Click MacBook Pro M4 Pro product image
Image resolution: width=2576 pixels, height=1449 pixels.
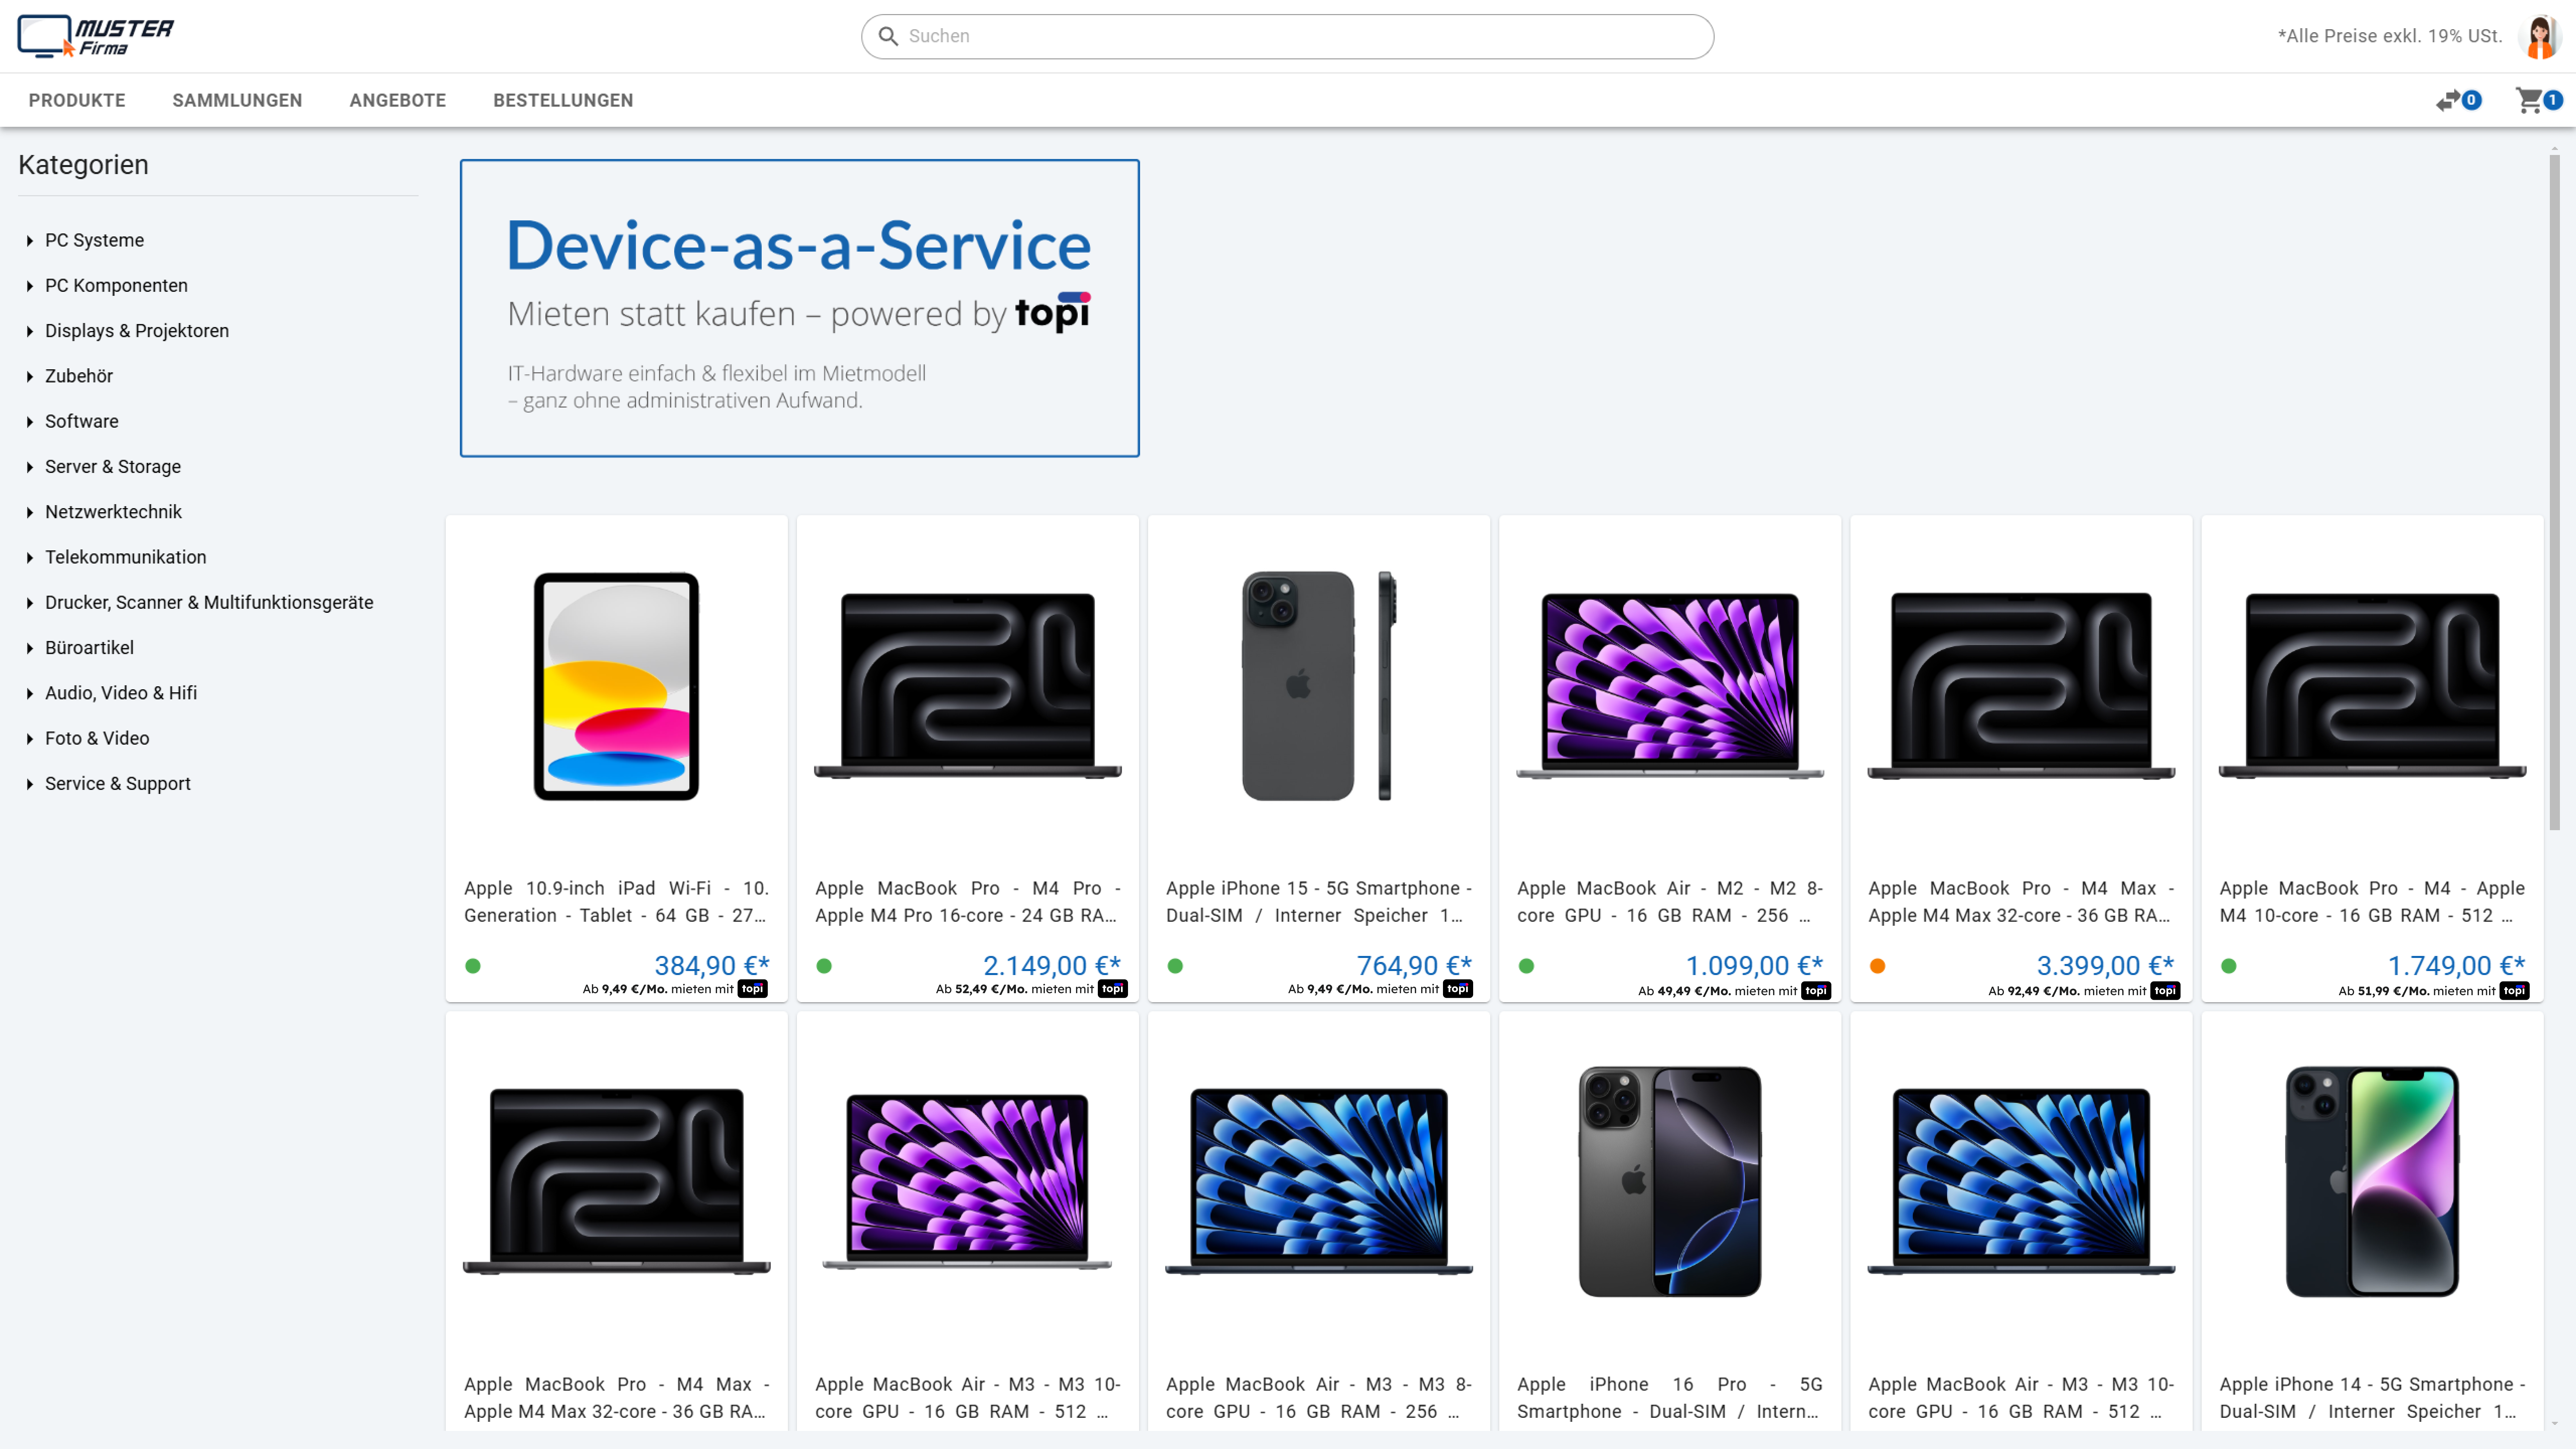(x=968, y=686)
